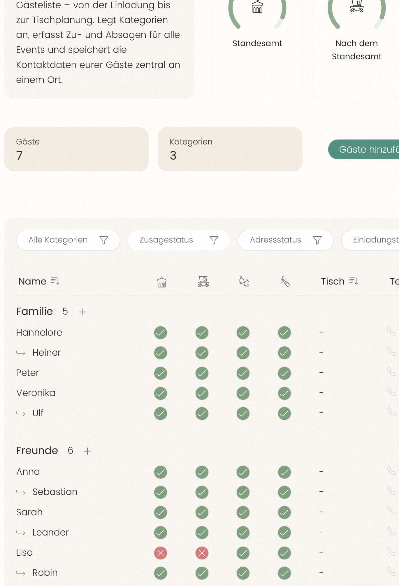Image resolution: width=399 pixels, height=586 pixels.
Task: Click the phone icon in Hannelore's row
Action: click(x=391, y=331)
